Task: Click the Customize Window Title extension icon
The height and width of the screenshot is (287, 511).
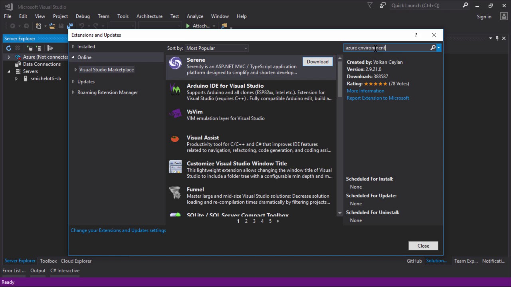Action: click(175, 167)
